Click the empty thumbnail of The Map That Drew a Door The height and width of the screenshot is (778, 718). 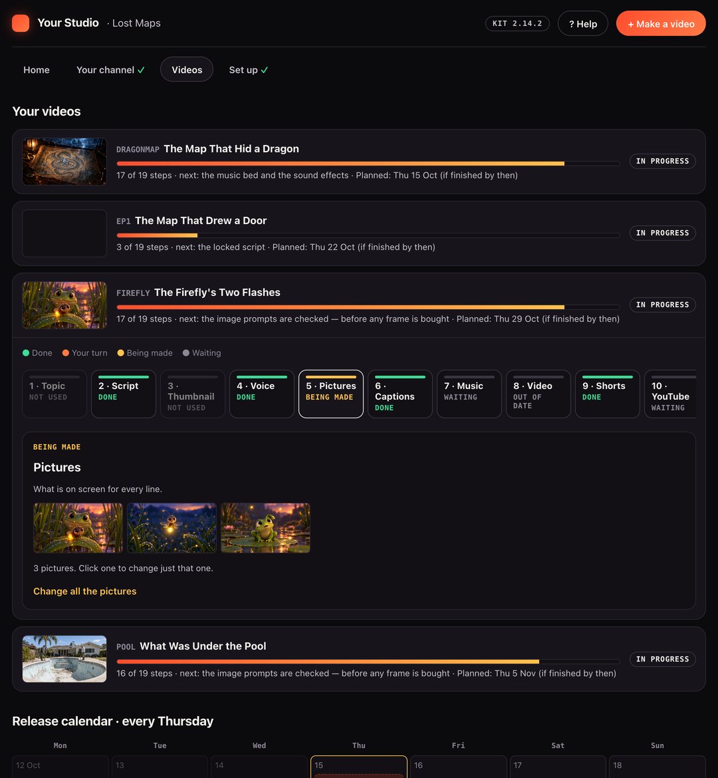(x=64, y=233)
